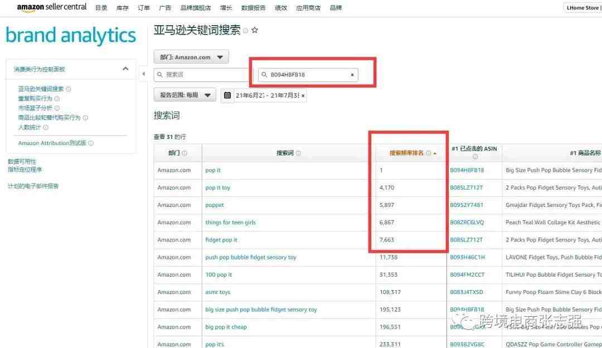Go to 亚马逊关键词搜索 in the sidebar
The height and width of the screenshot is (348, 602).
coord(41,89)
